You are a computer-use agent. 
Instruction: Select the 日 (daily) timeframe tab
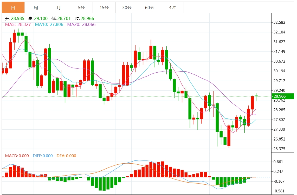[x=13, y=8]
